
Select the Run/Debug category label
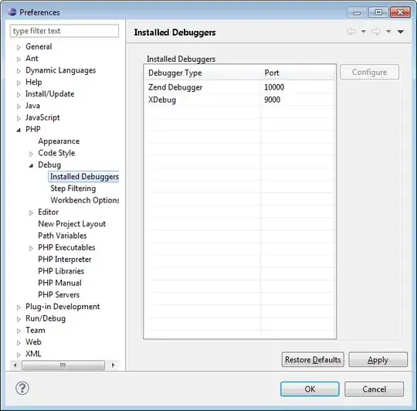coord(46,318)
